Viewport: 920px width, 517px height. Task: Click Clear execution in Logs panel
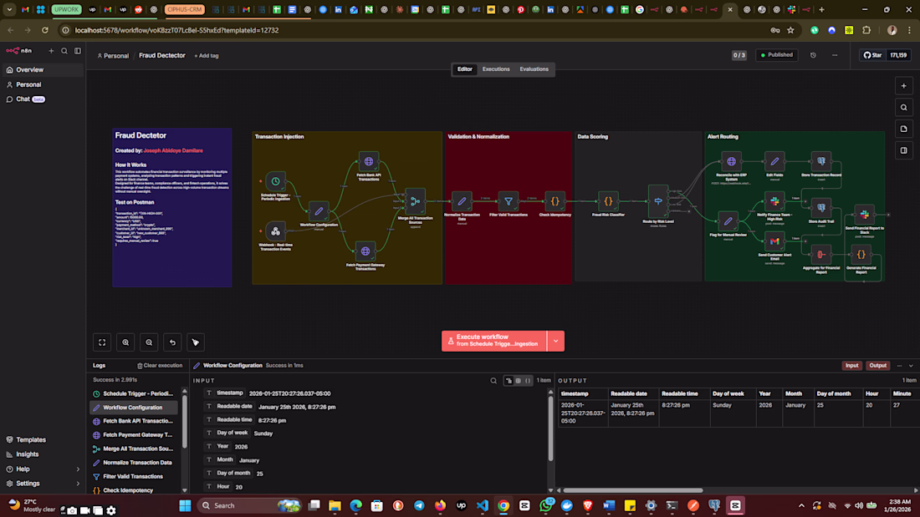pyautogui.click(x=160, y=366)
